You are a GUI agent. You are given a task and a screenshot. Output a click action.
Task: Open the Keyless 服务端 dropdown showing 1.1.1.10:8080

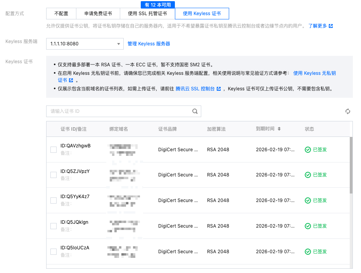tap(85, 44)
